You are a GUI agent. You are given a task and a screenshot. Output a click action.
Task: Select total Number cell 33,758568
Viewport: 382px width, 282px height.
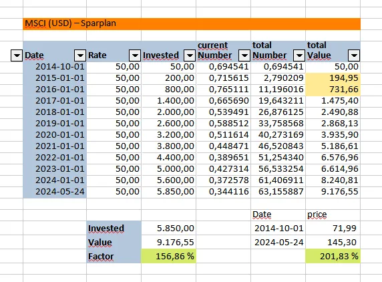pos(278,124)
